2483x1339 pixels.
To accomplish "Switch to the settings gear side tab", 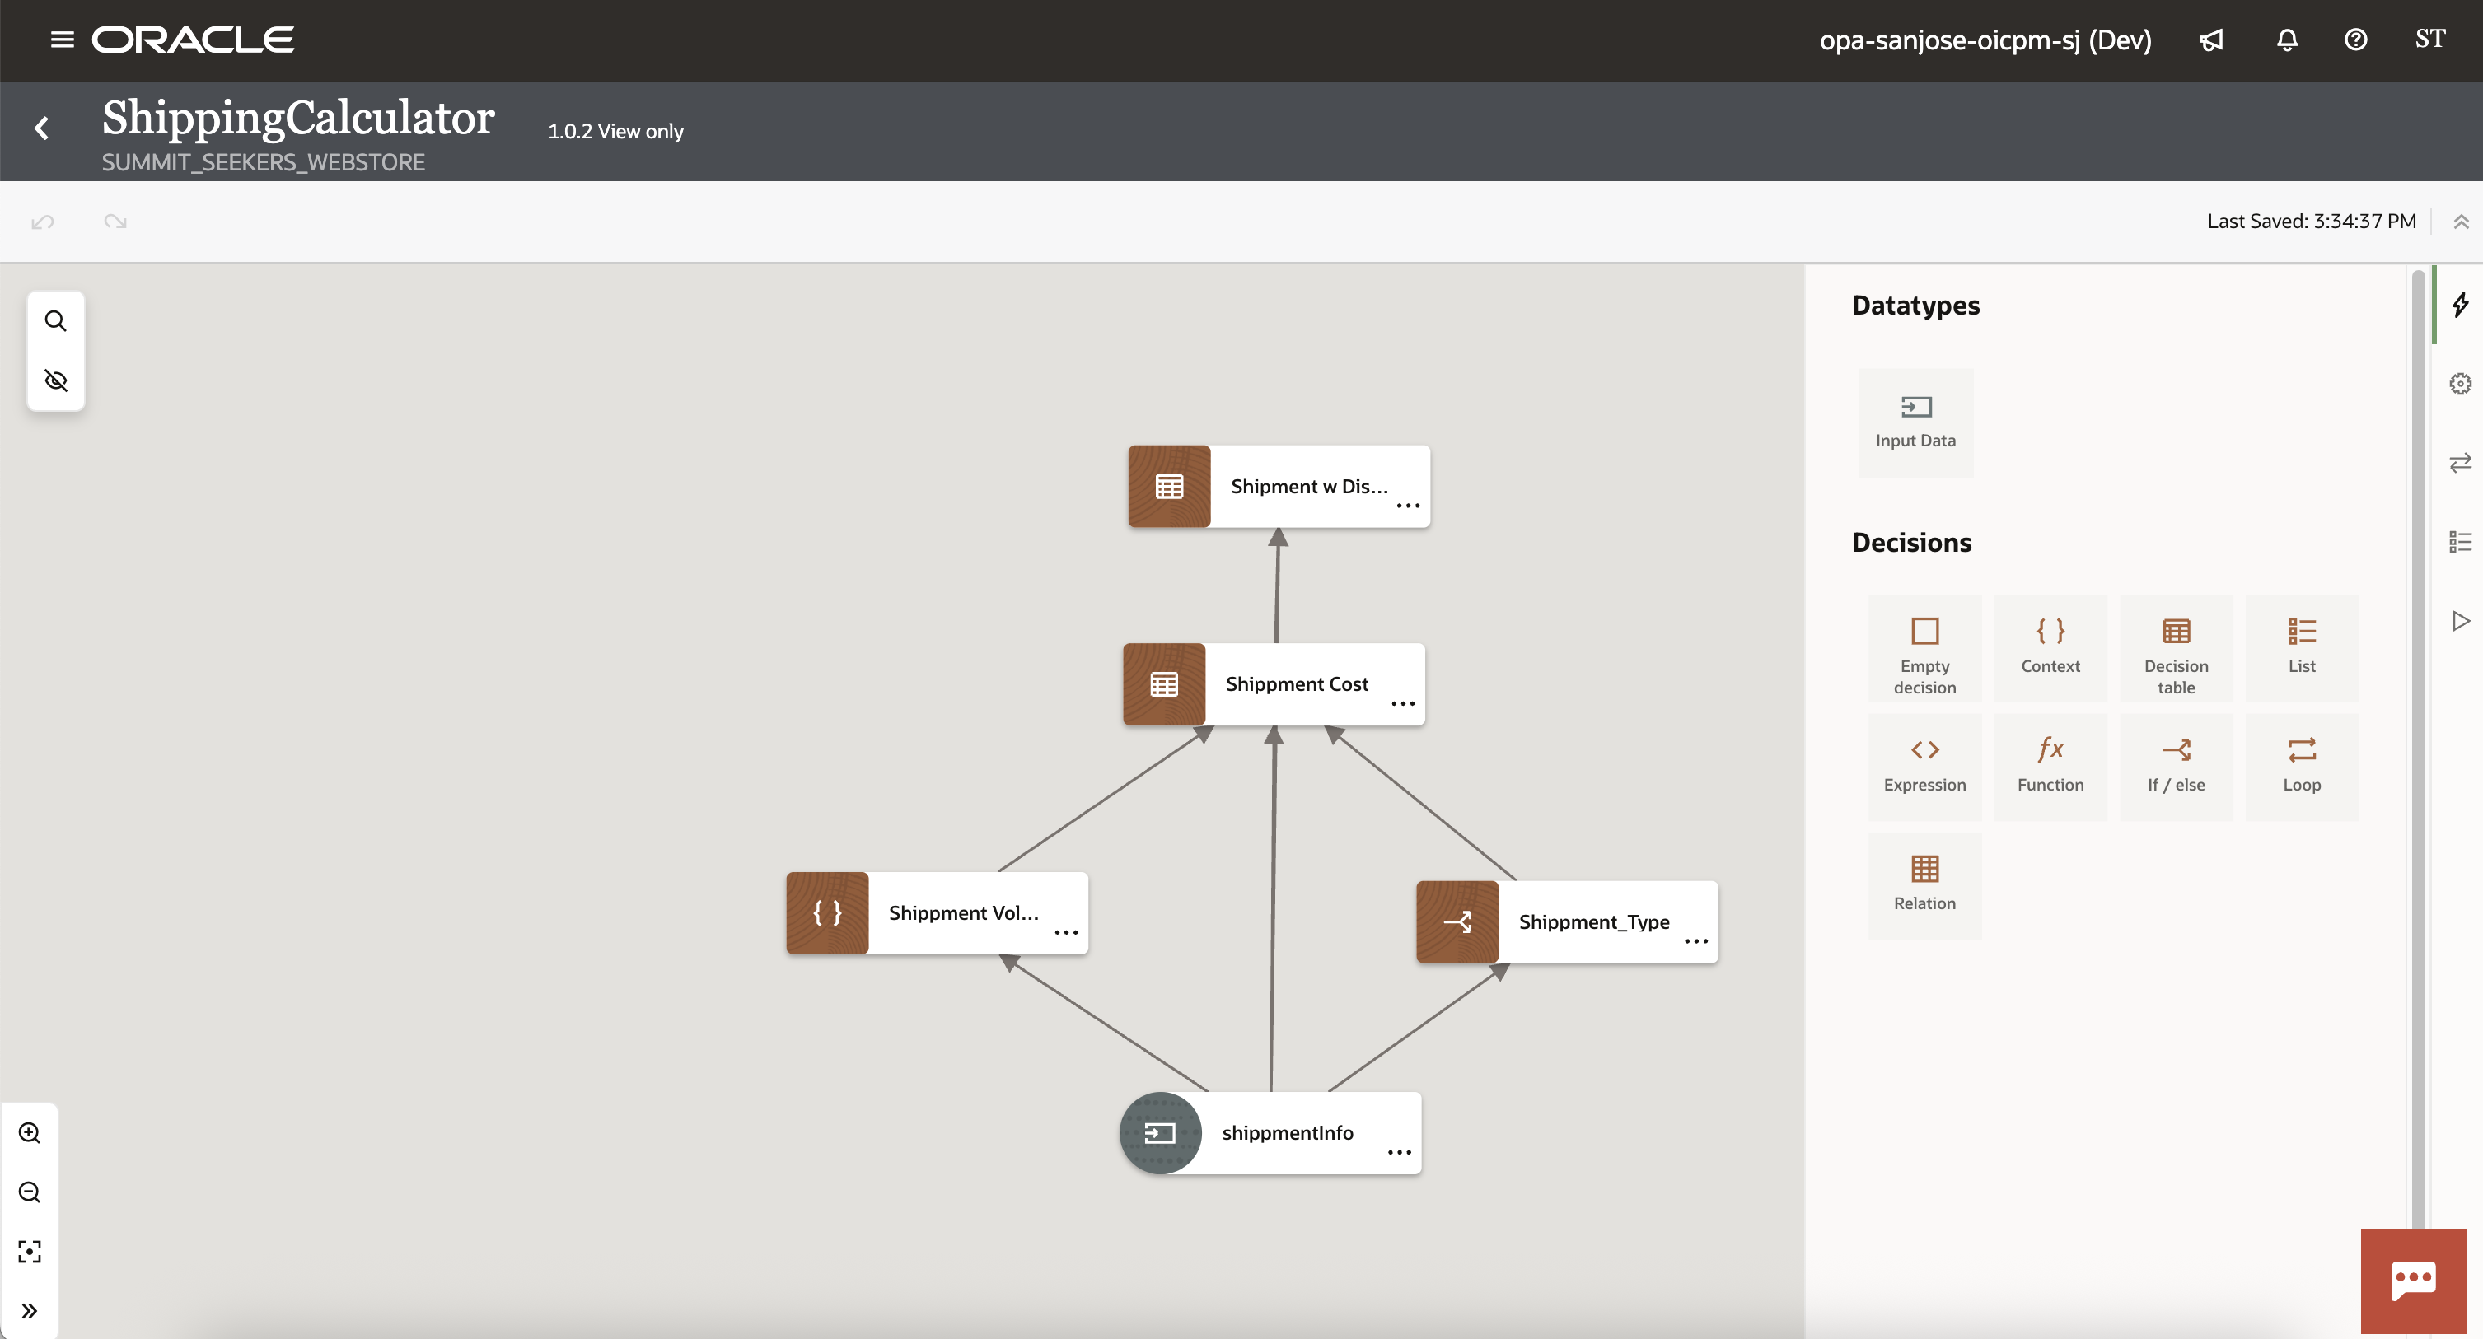I will 2460,385.
